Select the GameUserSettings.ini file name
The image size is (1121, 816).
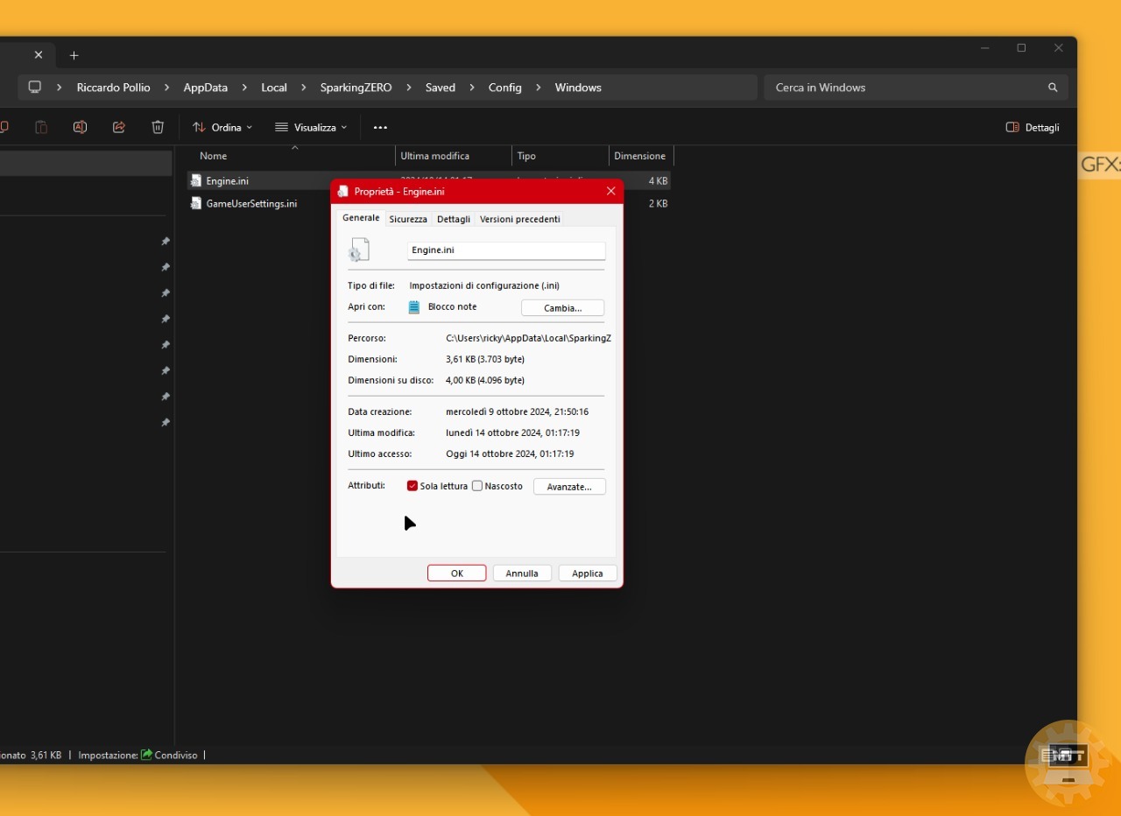click(251, 203)
